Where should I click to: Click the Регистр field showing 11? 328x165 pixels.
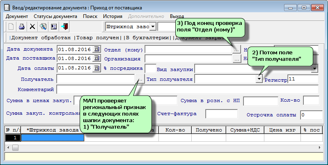pos(303,79)
